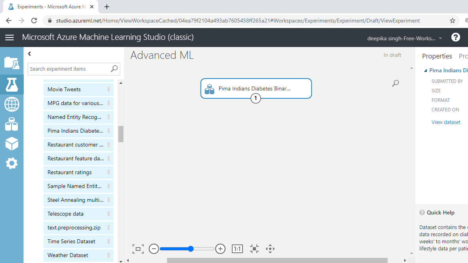Viewport: 468px width, 263px height.
Task: Select the Pima Indians Diabetes Binar... module
Action: tap(256, 88)
